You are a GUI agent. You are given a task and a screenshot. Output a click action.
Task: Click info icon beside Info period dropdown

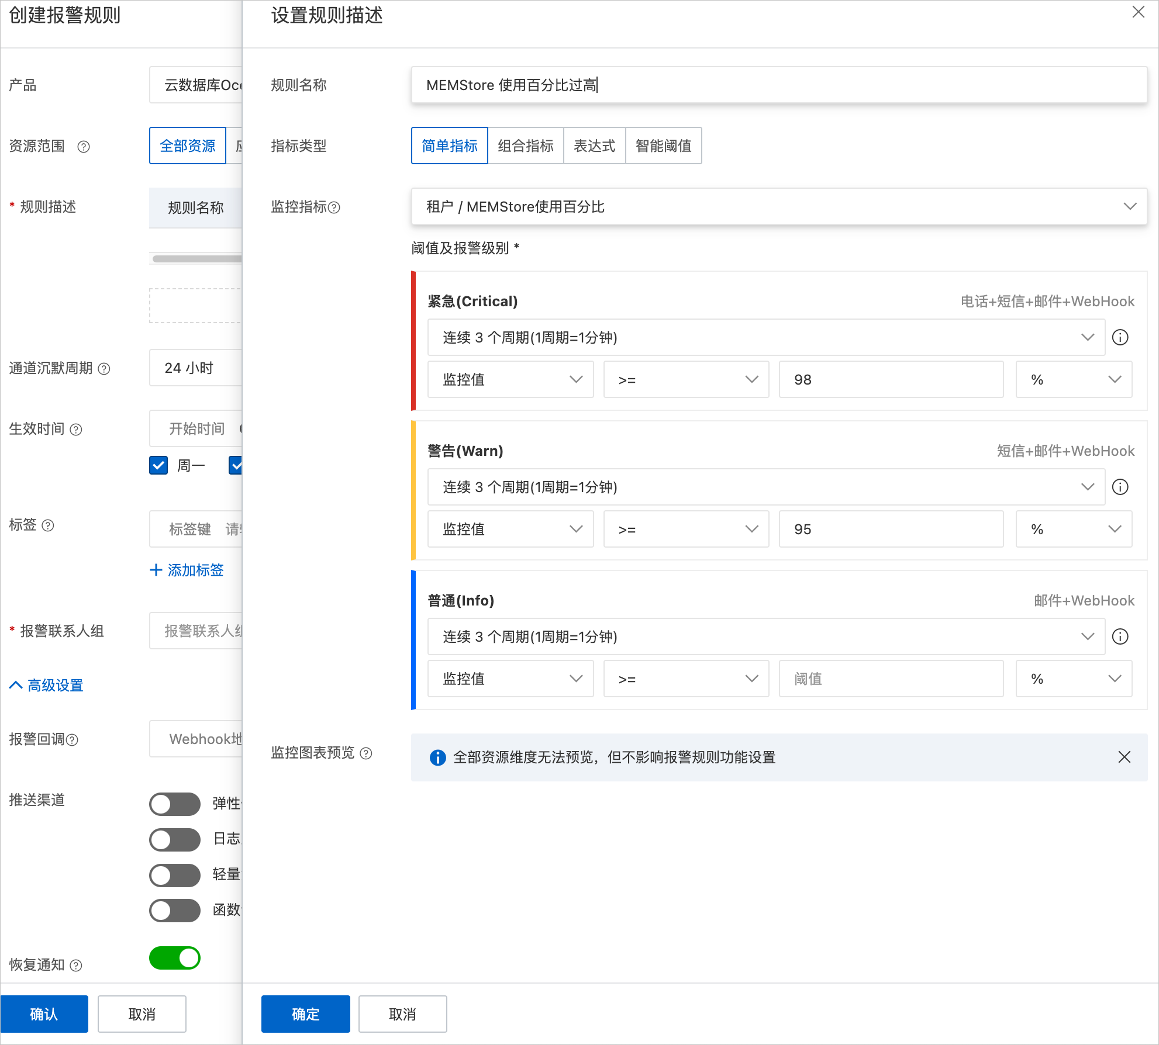click(1120, 636)
